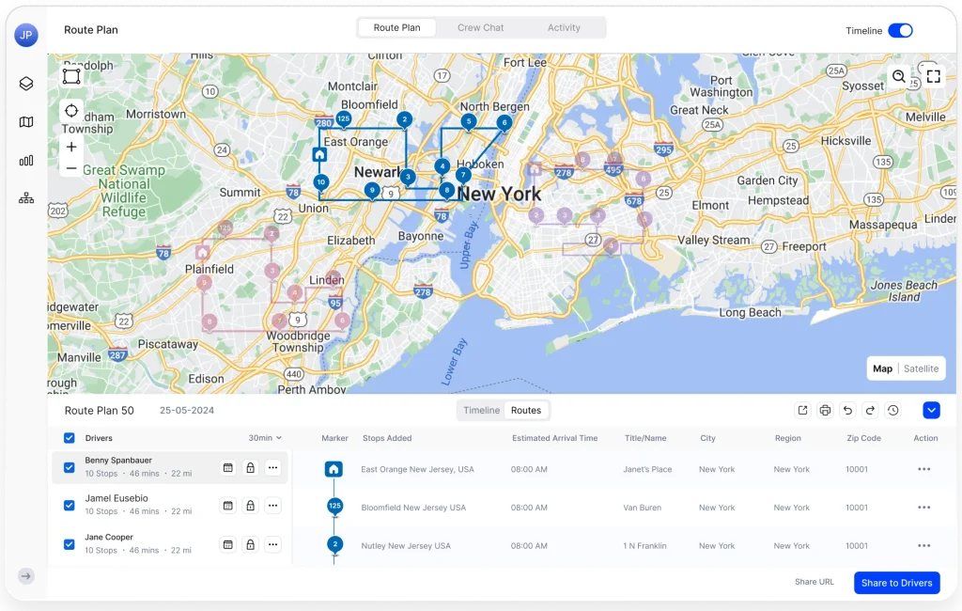Image resolution: width=962 pixels, height=611 pixels.
Task: Open more options for Jamel Eusebio
Action: point(273,506)
